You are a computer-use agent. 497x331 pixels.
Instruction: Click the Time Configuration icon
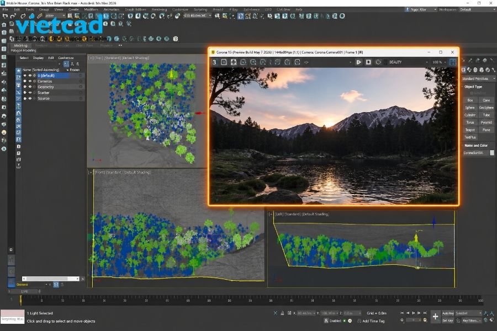coord(425,320)
